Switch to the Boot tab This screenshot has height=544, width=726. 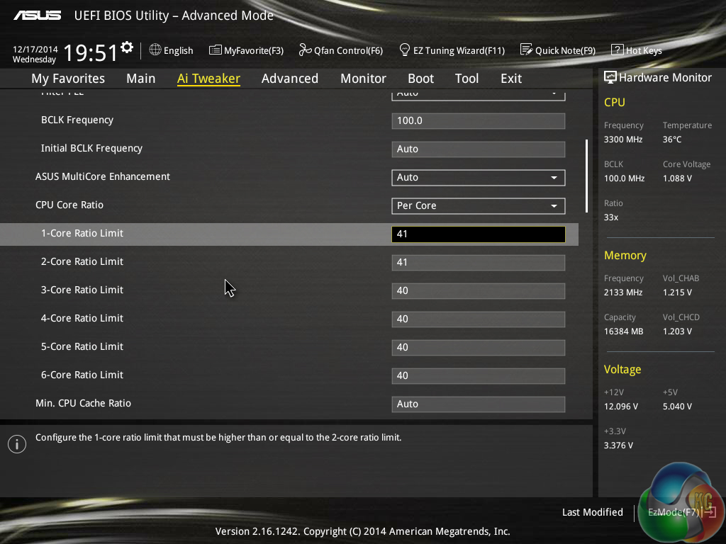click(421, 79)
